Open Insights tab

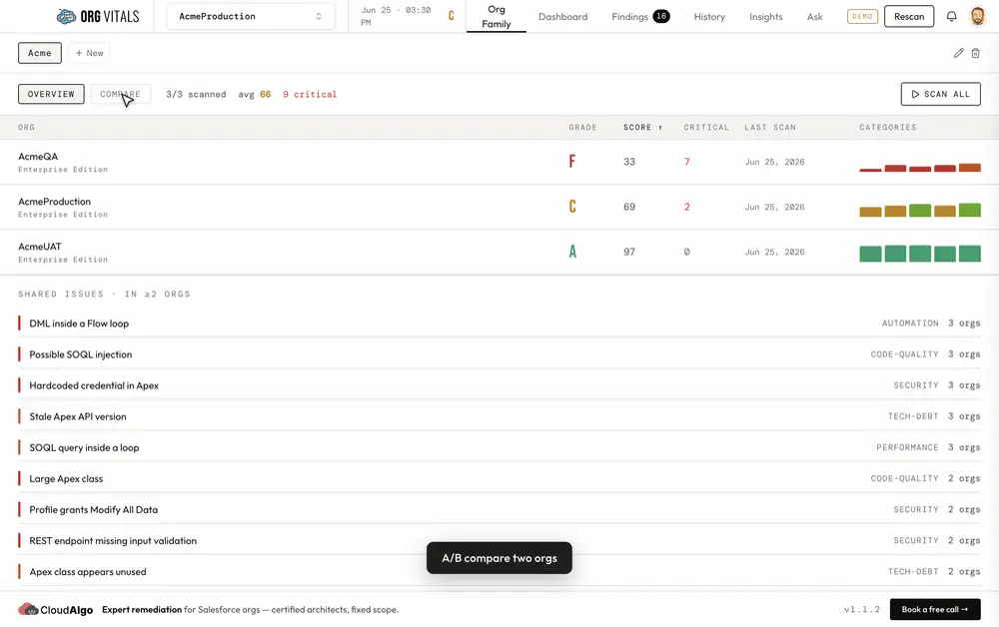click(x=766, y=17)
